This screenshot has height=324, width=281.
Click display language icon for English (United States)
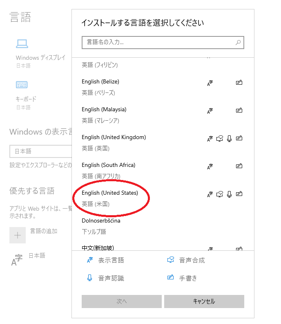click(x=210, y=194)
